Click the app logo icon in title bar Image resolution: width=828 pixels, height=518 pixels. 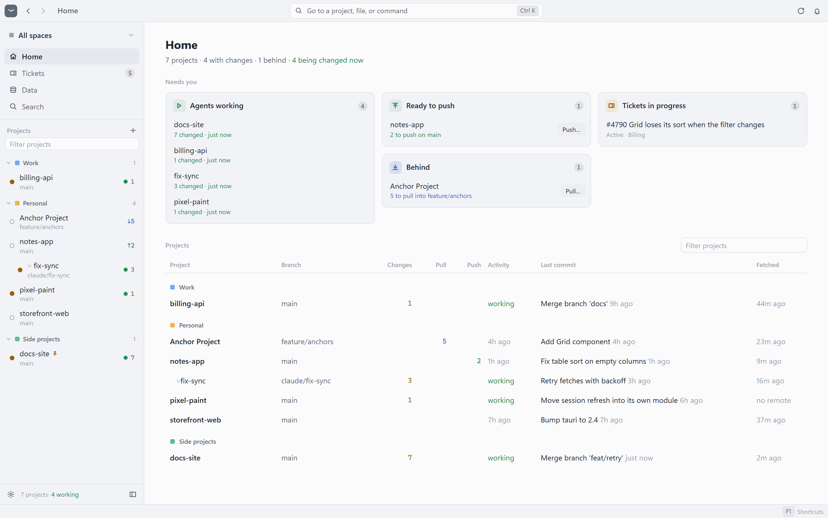11,11
